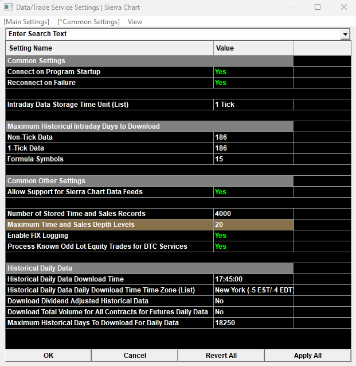Click the Historical Daily Data section header
This screenshot has width=356, height=366.
[x=150, y=268]
